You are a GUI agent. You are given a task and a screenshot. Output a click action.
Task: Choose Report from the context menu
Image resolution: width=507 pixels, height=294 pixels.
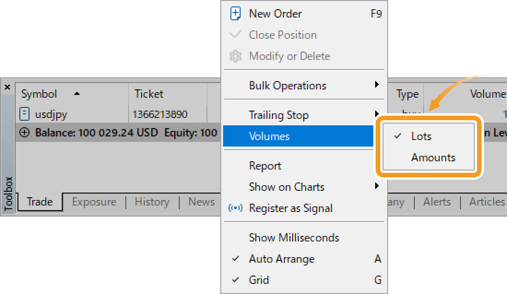tap(304, 166)
